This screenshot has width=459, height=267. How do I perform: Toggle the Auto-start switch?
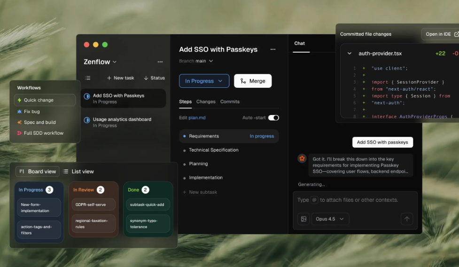point(273,118)
